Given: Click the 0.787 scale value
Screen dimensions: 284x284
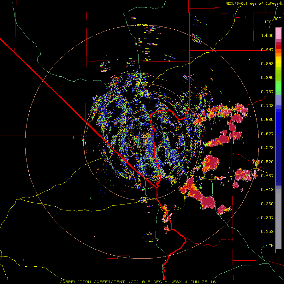Looking at the screenshot, I should (x=267, y=92).
